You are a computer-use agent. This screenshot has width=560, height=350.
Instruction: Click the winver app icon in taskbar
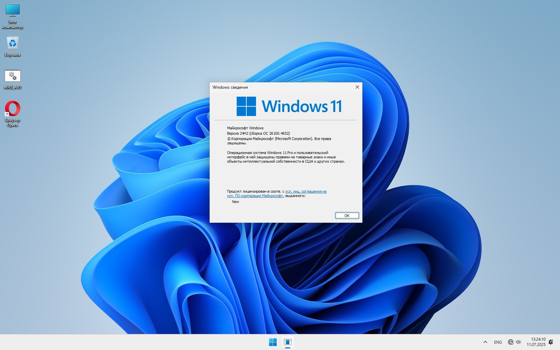pos(287,342)
